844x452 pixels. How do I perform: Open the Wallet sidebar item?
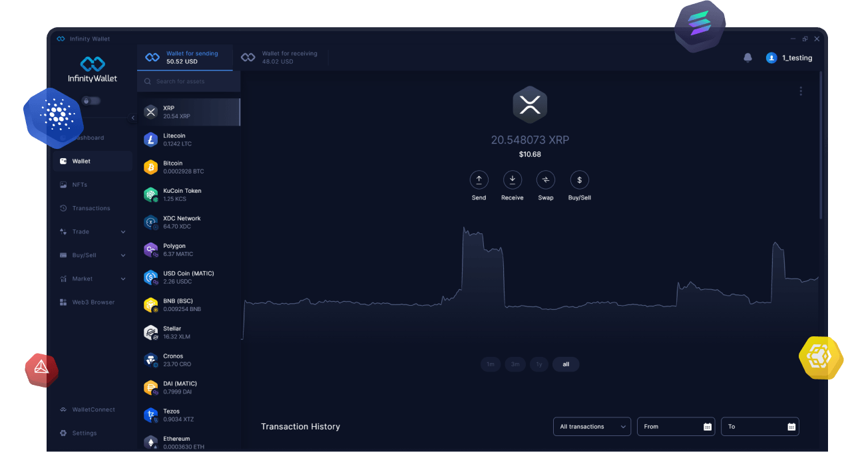(93, 162)
